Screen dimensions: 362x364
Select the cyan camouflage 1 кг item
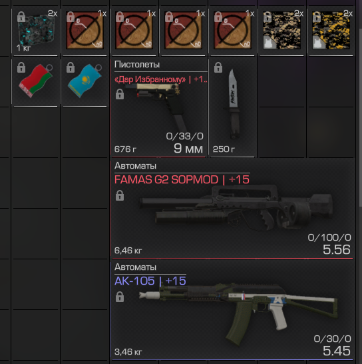[35, 31]
